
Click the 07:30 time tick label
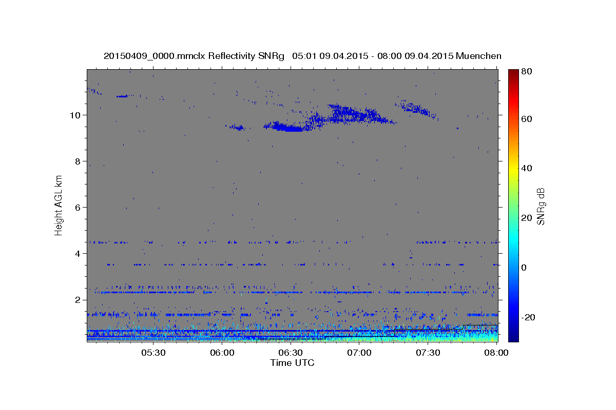[428, 353]
